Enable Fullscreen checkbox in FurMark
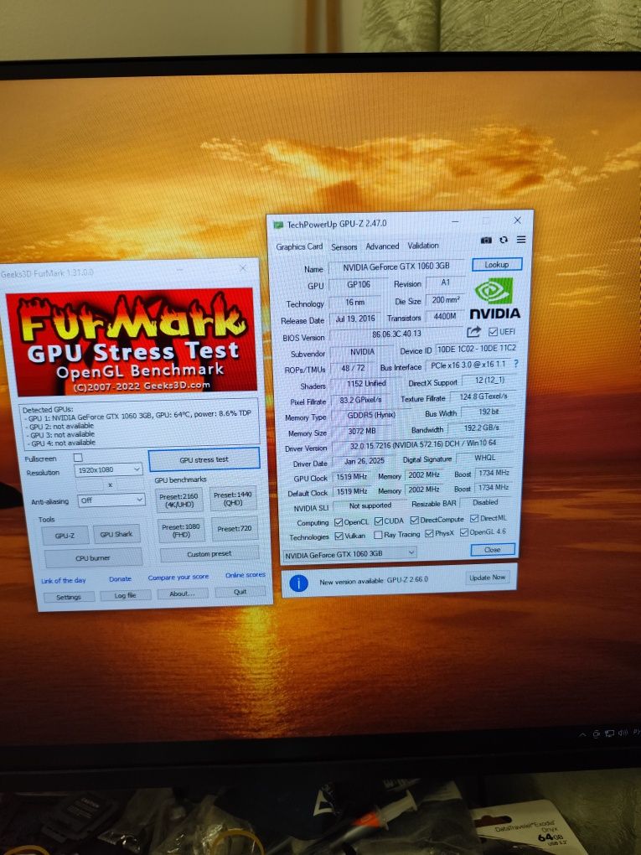 point(78,458)
